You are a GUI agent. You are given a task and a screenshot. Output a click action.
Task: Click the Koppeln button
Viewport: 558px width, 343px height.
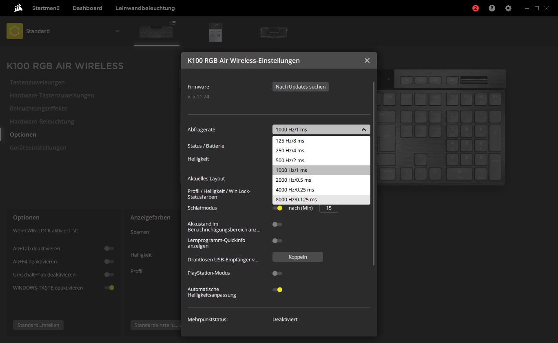(298, 257)
